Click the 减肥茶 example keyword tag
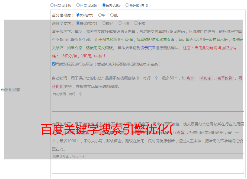247x179 pixels. point(206,78)
